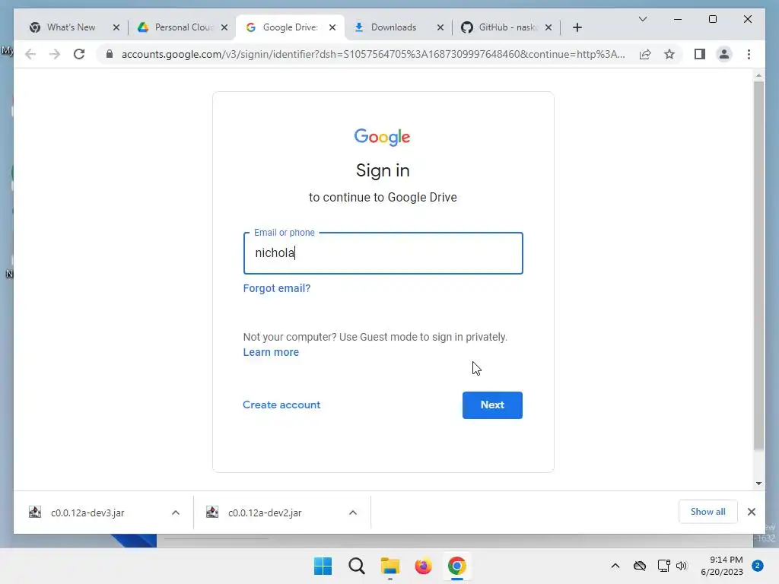779x584 pixels.
Task: Switch to the What's New tab
Action: [x=71, y=27]
